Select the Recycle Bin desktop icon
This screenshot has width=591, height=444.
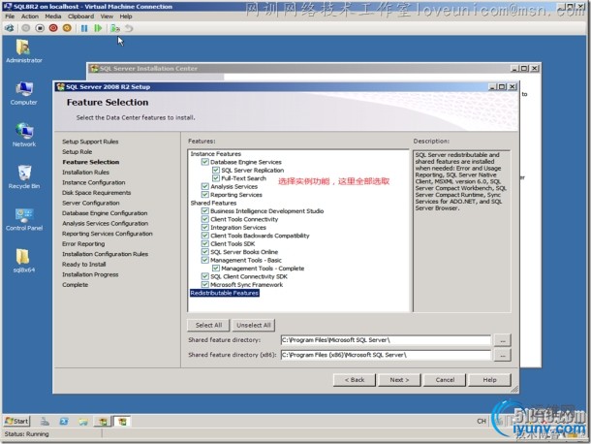(24, 176)
